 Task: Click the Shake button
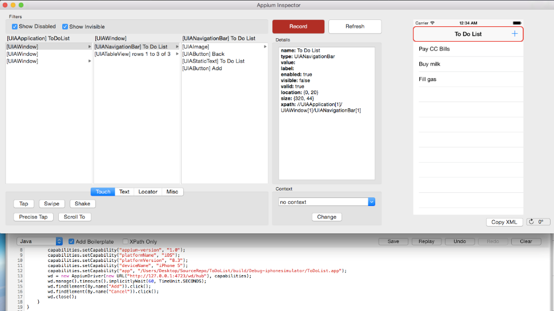tap(82, 204)
